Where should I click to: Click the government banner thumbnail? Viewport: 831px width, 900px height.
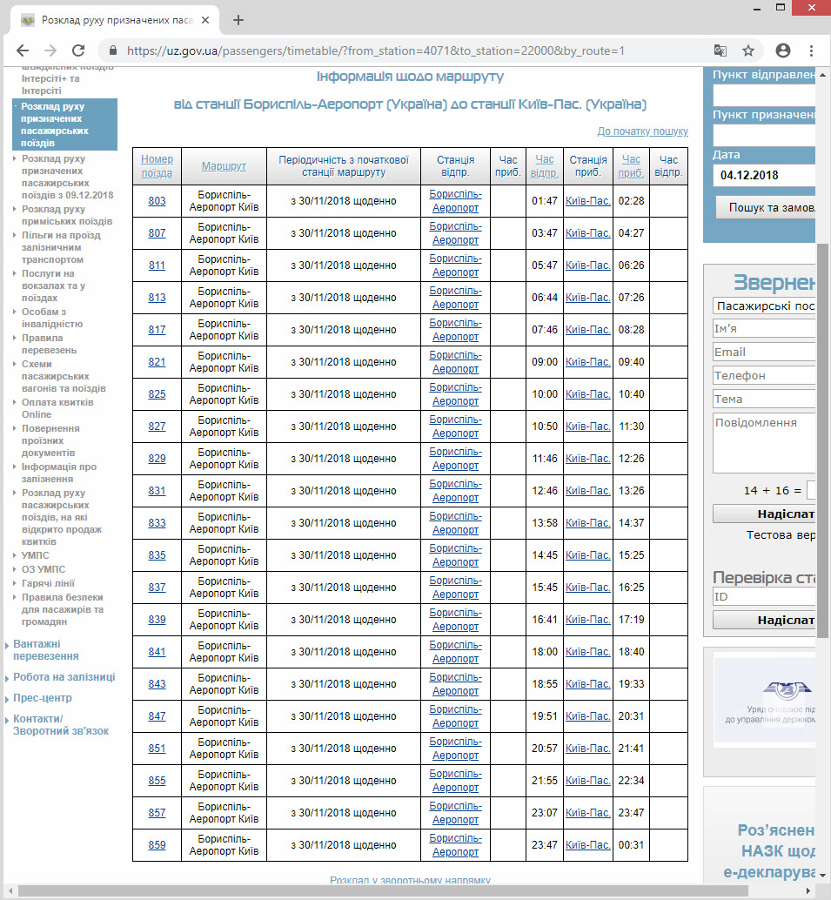tap(764, 701)
